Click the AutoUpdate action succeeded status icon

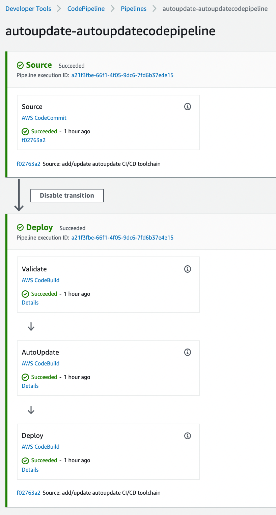pyautogui.click(x=25, y=377)
